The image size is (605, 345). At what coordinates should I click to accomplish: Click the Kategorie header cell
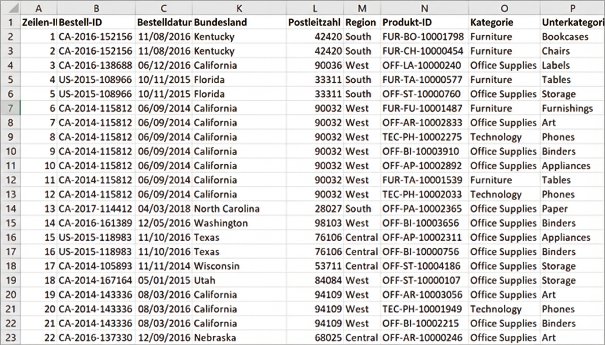[504, 22]
